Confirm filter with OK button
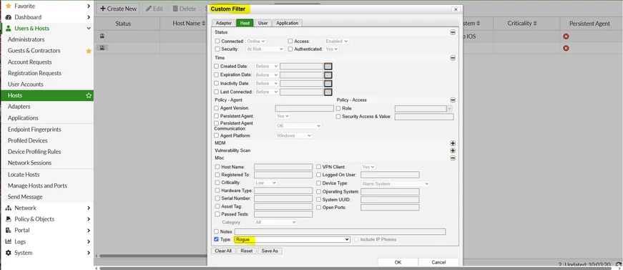 398,262
